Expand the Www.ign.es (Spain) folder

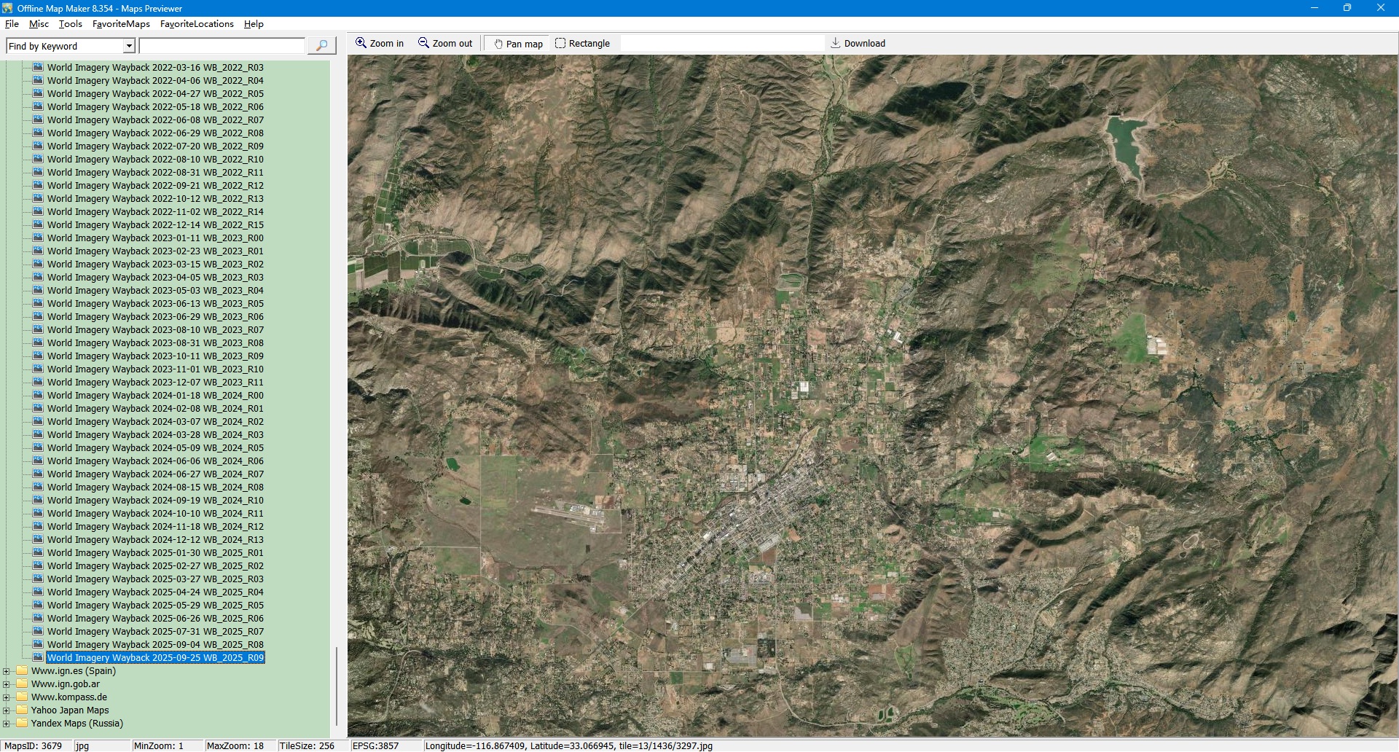[7, 671]
